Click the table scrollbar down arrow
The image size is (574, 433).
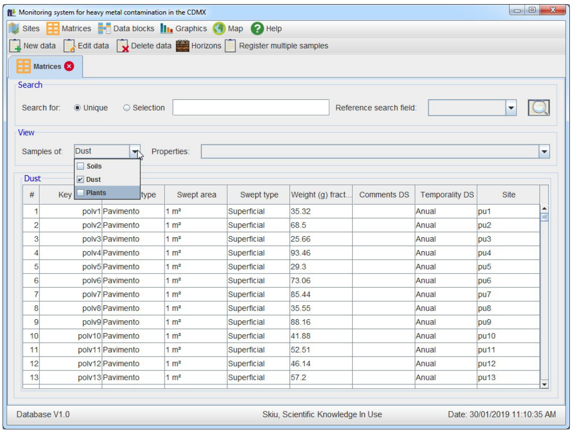544,384
